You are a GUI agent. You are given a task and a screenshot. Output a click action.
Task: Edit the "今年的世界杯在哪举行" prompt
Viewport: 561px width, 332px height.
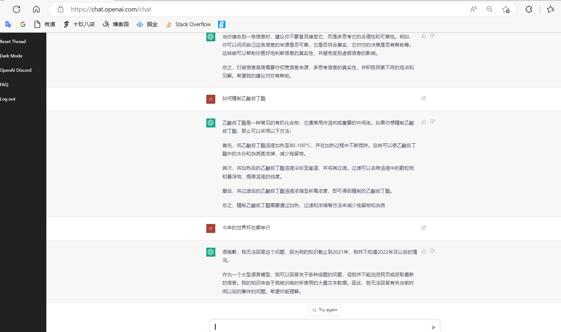423,228
